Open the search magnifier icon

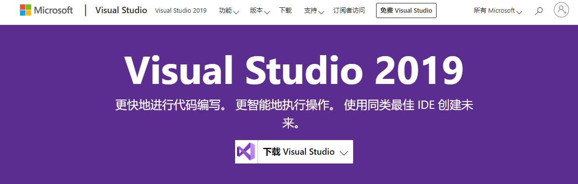(x=538, y=11)
